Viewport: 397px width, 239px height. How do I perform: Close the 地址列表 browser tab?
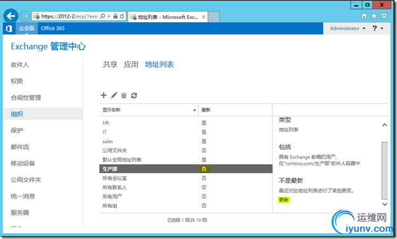204,17
